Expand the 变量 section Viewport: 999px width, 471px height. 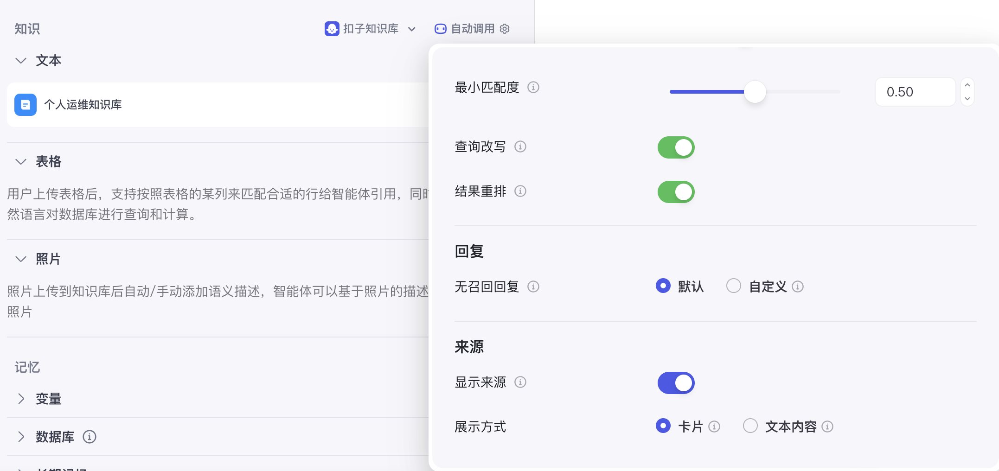tap(21, 399)
